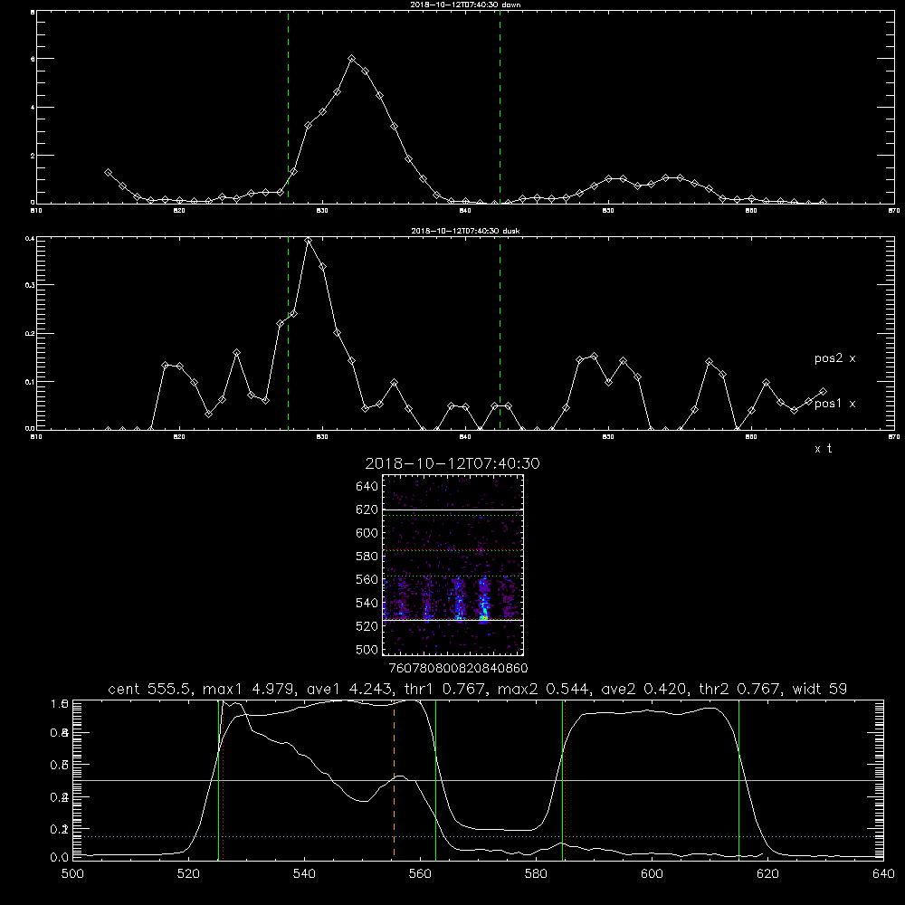This screenshot has height=905, width=905.
Task: Click the 'thr2 0.767' value in the stats line
Action: pyautogui.click(x=740, y=689)
